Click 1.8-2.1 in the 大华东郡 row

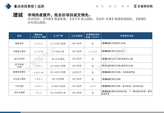click(39, 86)
